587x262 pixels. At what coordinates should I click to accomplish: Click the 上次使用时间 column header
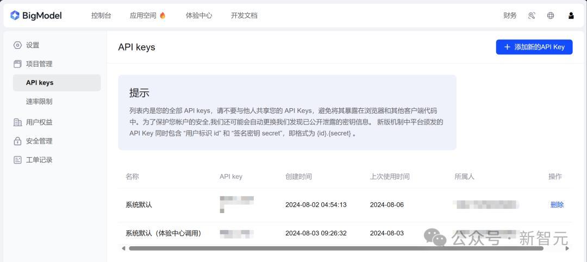(x=390, y=177)
